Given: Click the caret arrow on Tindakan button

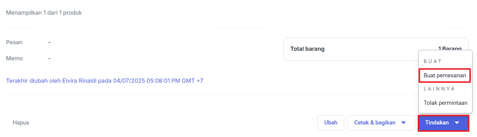Looking at the screenshot, I should 457,123.
